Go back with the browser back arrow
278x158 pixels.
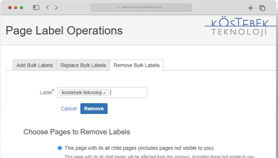[48, 7]
